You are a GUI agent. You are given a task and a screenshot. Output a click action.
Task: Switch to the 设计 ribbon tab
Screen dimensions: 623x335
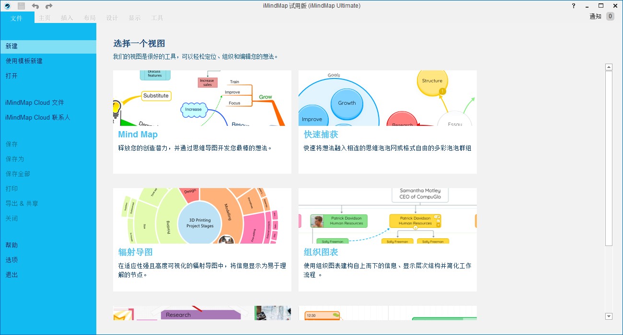click(112, 18)
